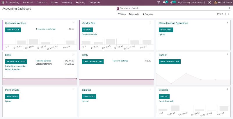Open Vendor Bills card kebab menu
The height and width of the screenshot is (119, 233).
tap(151, 23)
